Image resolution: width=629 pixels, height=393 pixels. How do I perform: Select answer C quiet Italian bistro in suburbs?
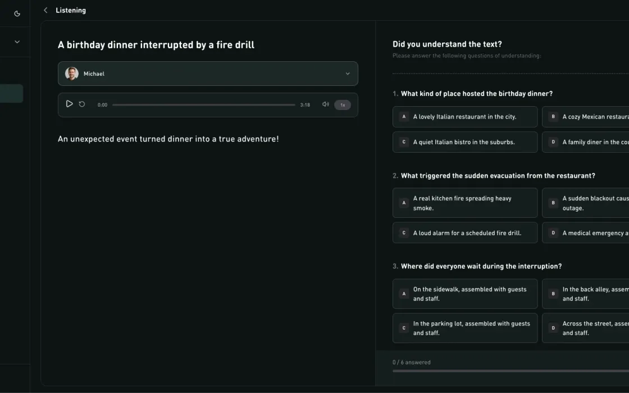click(x=465, y=142)
